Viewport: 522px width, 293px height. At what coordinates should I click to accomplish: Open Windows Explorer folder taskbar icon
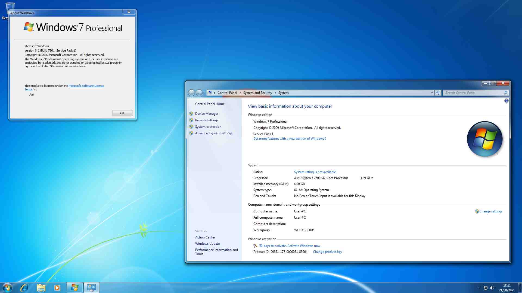click(x=41, y=288)
